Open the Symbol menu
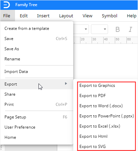The width and height of the screenshot is (138, 151). [109, 16]
